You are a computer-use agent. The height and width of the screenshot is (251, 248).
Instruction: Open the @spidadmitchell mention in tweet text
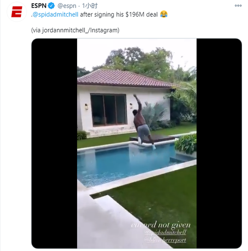[x=55, y=14]
